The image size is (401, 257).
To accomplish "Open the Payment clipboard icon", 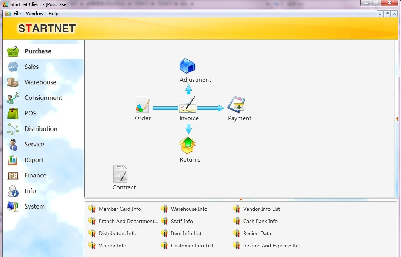I will tap(236, 104).
